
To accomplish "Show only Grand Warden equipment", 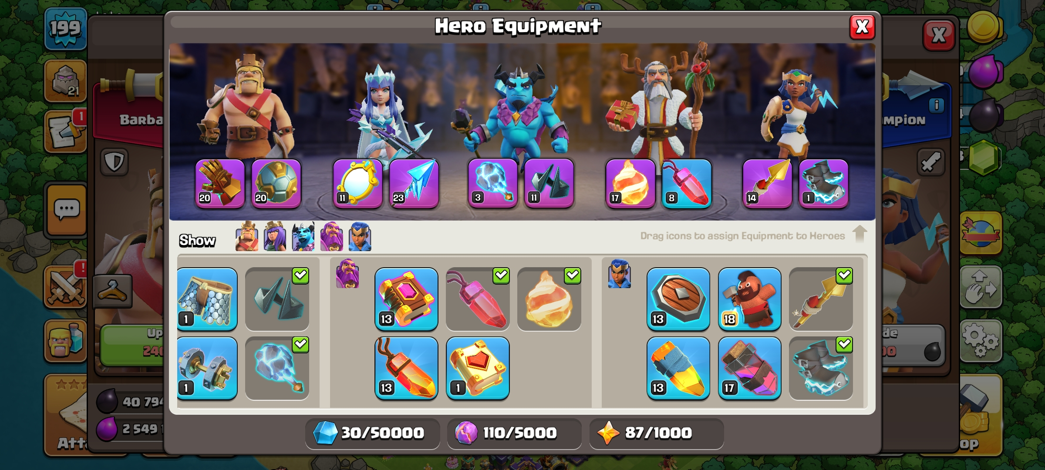I will pyautogui.click(x=332, y=236).
